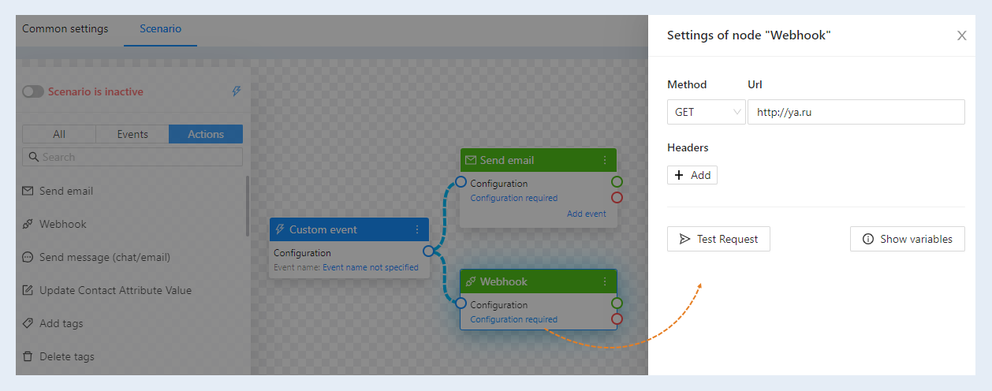
Task: Click the lightning bolt icon beside scenario status
Action: (237, 91)
